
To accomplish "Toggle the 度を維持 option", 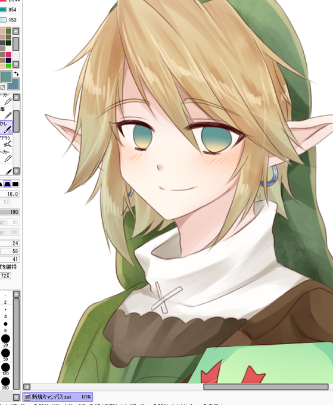I will click(x=8, y=267).
